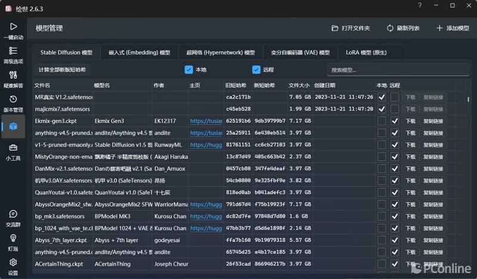
Task: Sort by 新短哈希 column header
Action: 270,85
